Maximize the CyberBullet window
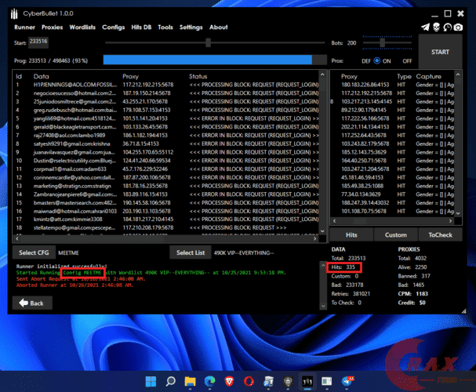The image size is (476, 392). point(448,13)
